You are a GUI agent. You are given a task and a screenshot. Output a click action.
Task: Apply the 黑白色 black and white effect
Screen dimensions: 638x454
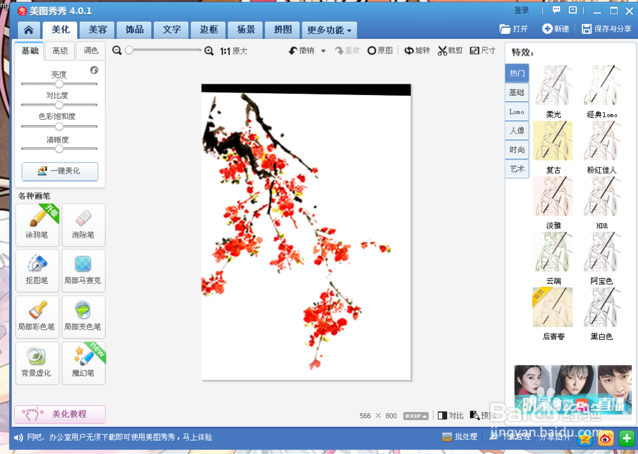(x=601, y=307)
